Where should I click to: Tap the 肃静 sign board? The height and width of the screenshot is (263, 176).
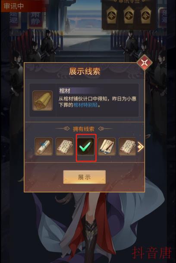click(35, 18)
